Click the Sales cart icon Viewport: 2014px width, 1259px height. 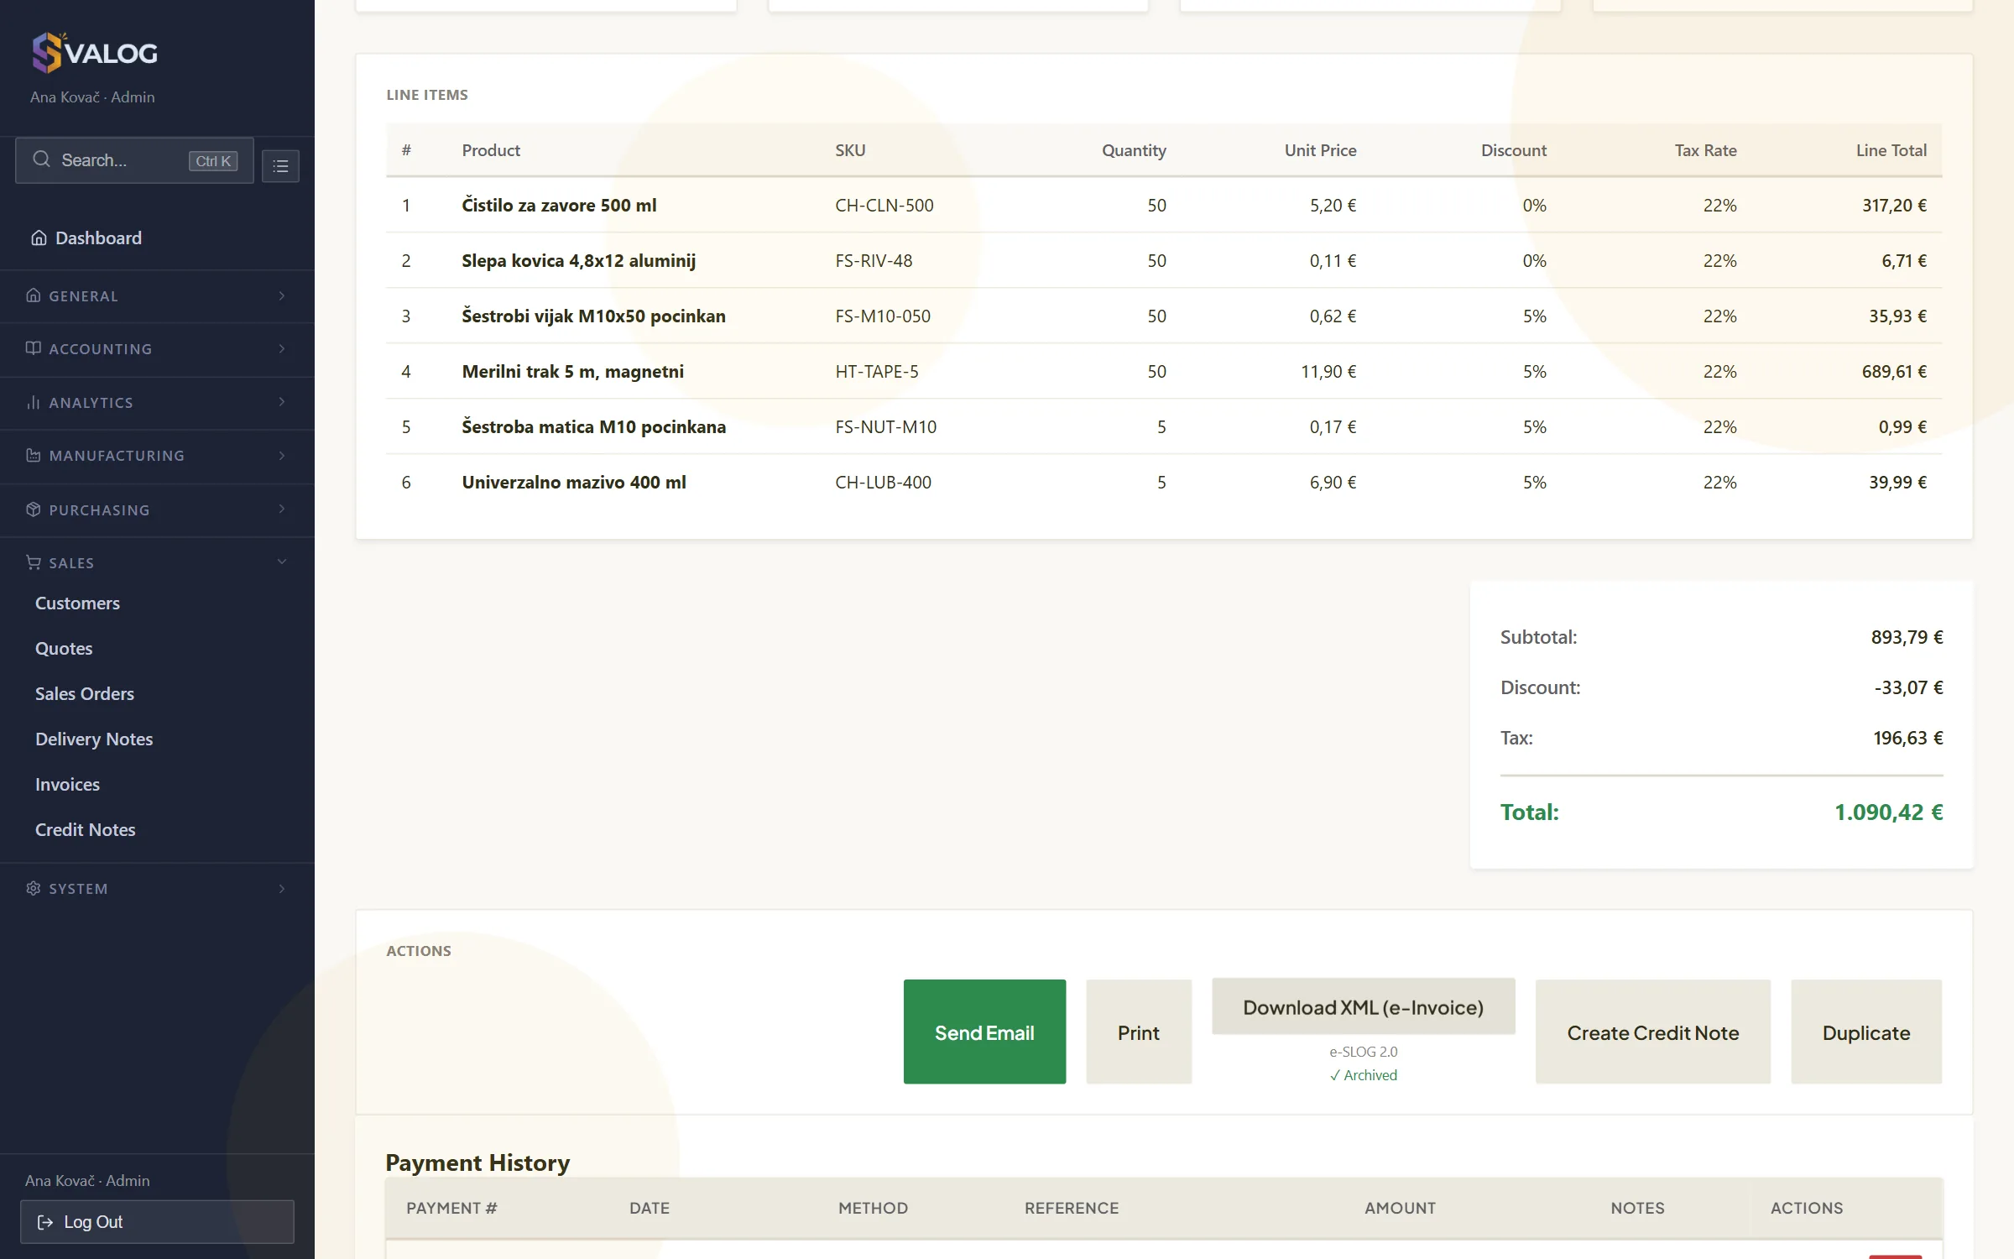click(x=34, y=562)
